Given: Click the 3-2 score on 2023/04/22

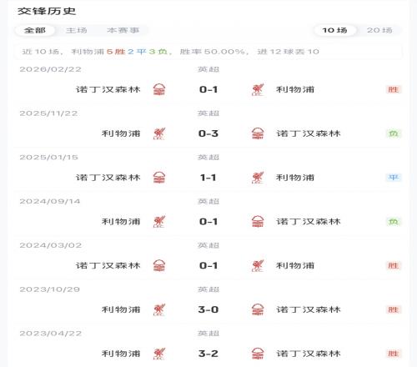Looking at the screenshot, I should (x=208, y=354).
